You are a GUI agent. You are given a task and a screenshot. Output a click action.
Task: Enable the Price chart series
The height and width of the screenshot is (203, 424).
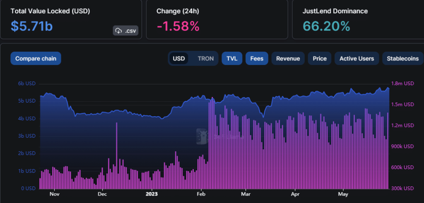[x=319, y=58]
